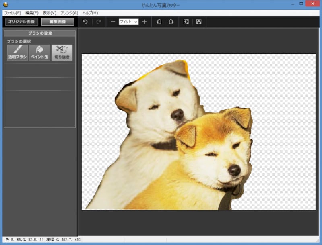Rotate the image counterclockwise

159,22
